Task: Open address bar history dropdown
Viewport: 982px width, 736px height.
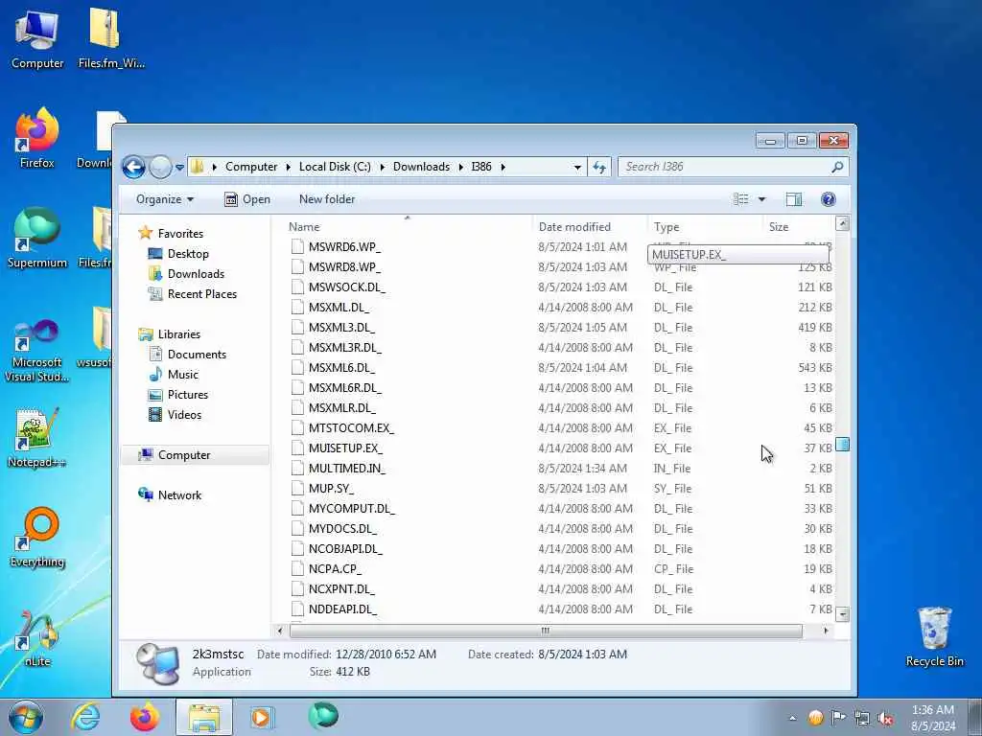Action: [x=576, y=167]
